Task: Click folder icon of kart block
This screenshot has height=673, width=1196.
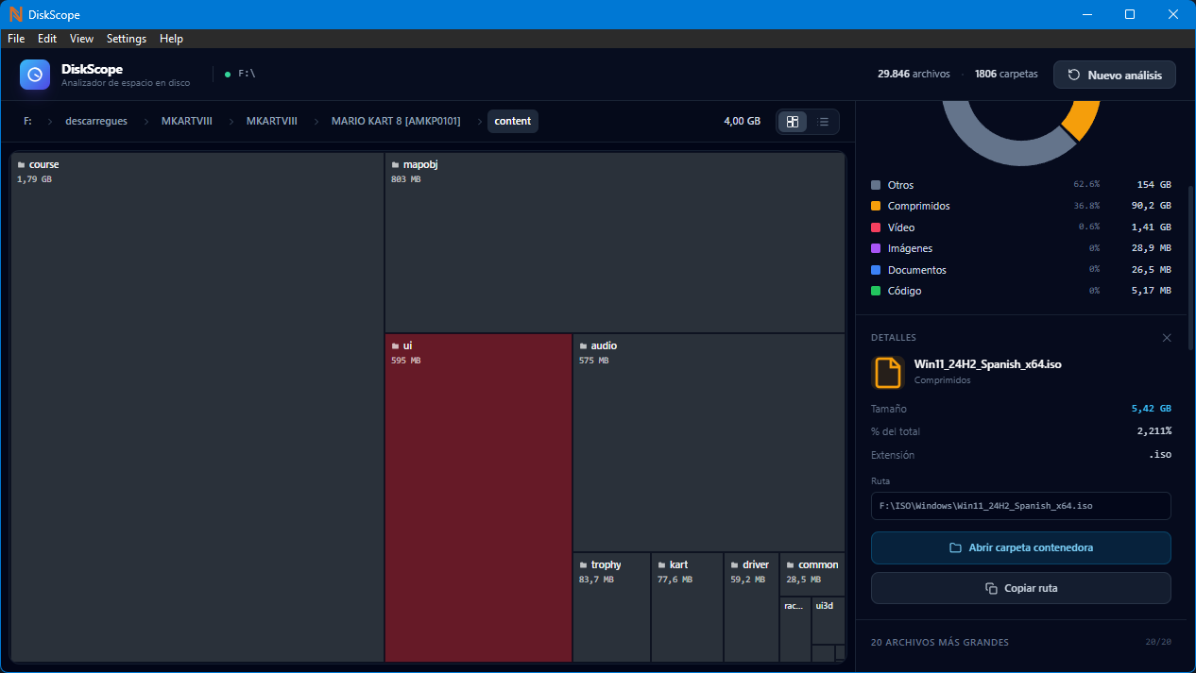Action: point(661,565)
